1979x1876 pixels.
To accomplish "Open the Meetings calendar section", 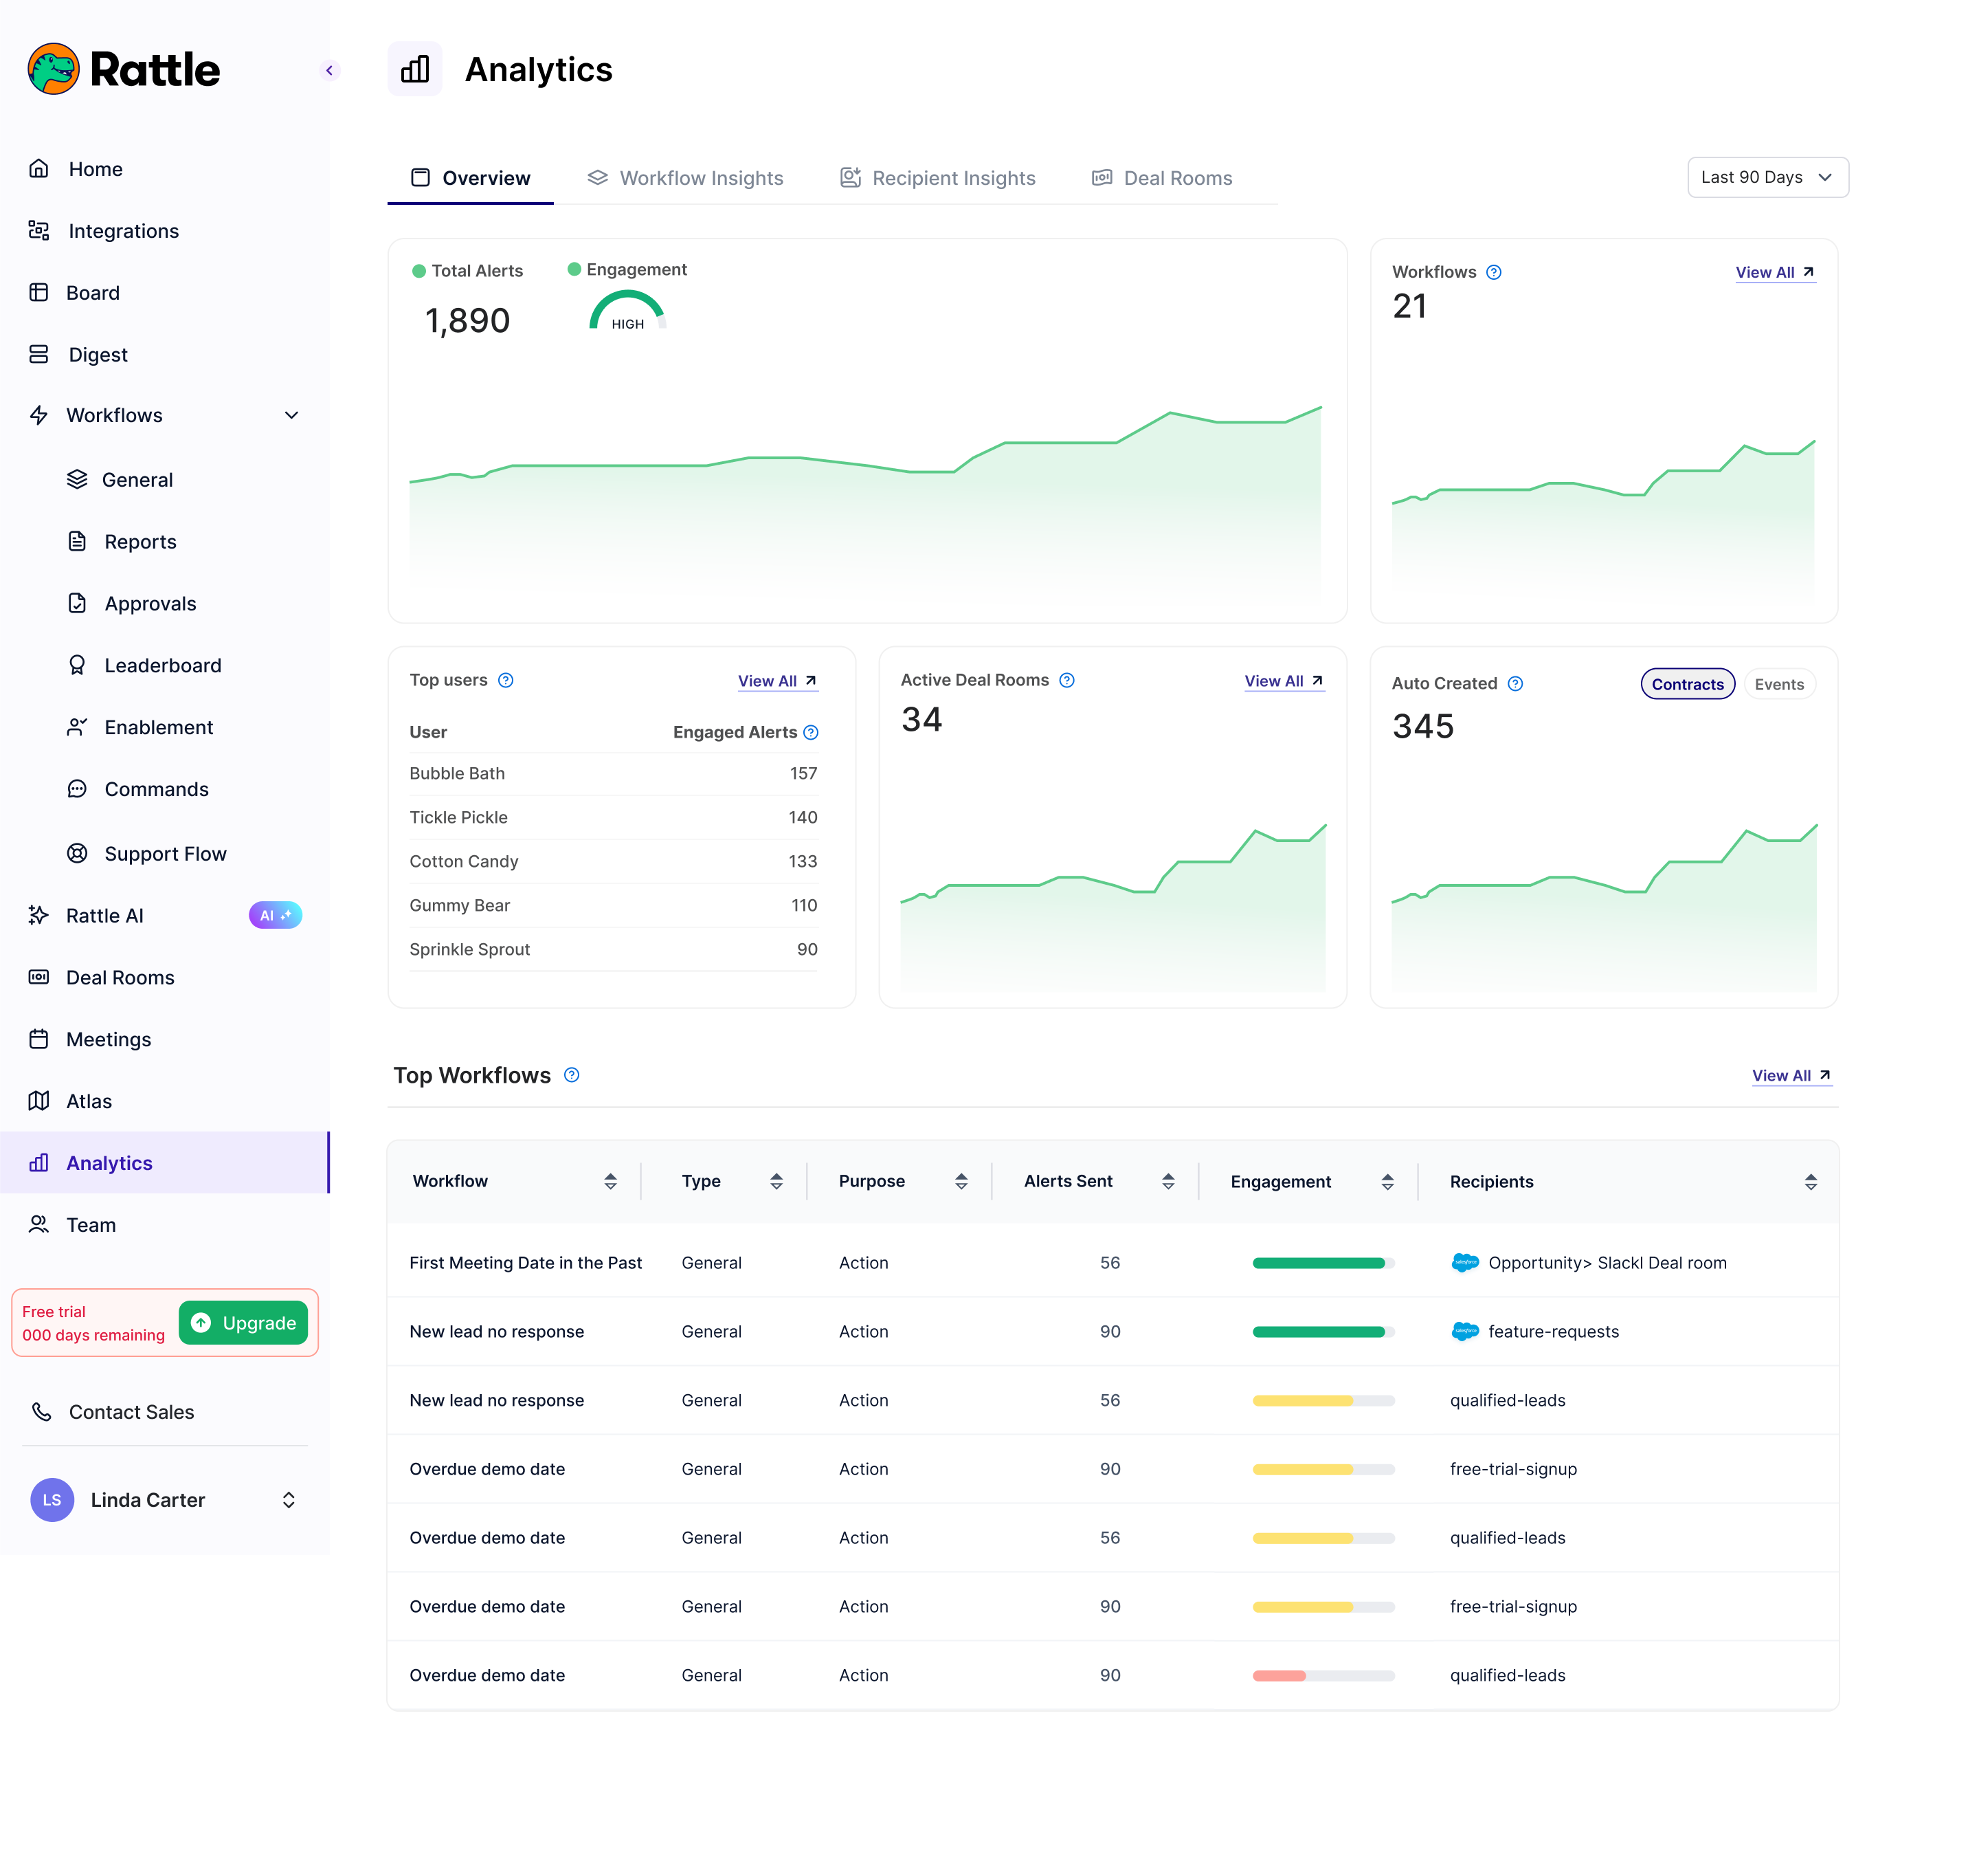I will coord(108,1039).
